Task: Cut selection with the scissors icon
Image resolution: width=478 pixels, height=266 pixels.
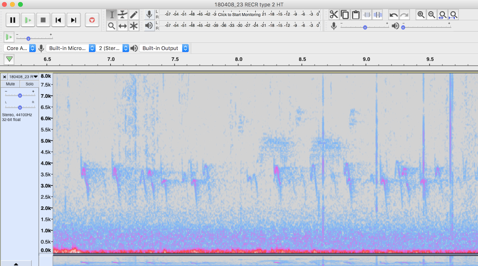Action: (334, 15)
